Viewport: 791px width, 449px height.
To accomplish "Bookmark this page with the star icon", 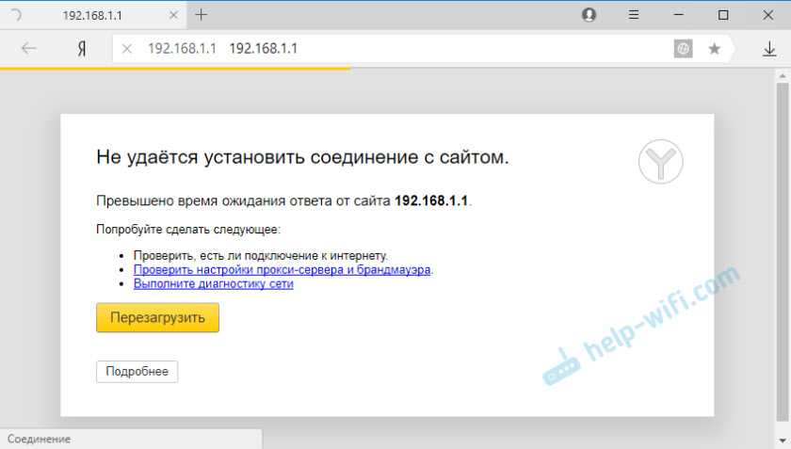I will point(714,49).
